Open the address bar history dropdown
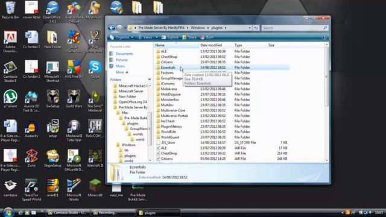The image size is (386, 217). [250, 28]
